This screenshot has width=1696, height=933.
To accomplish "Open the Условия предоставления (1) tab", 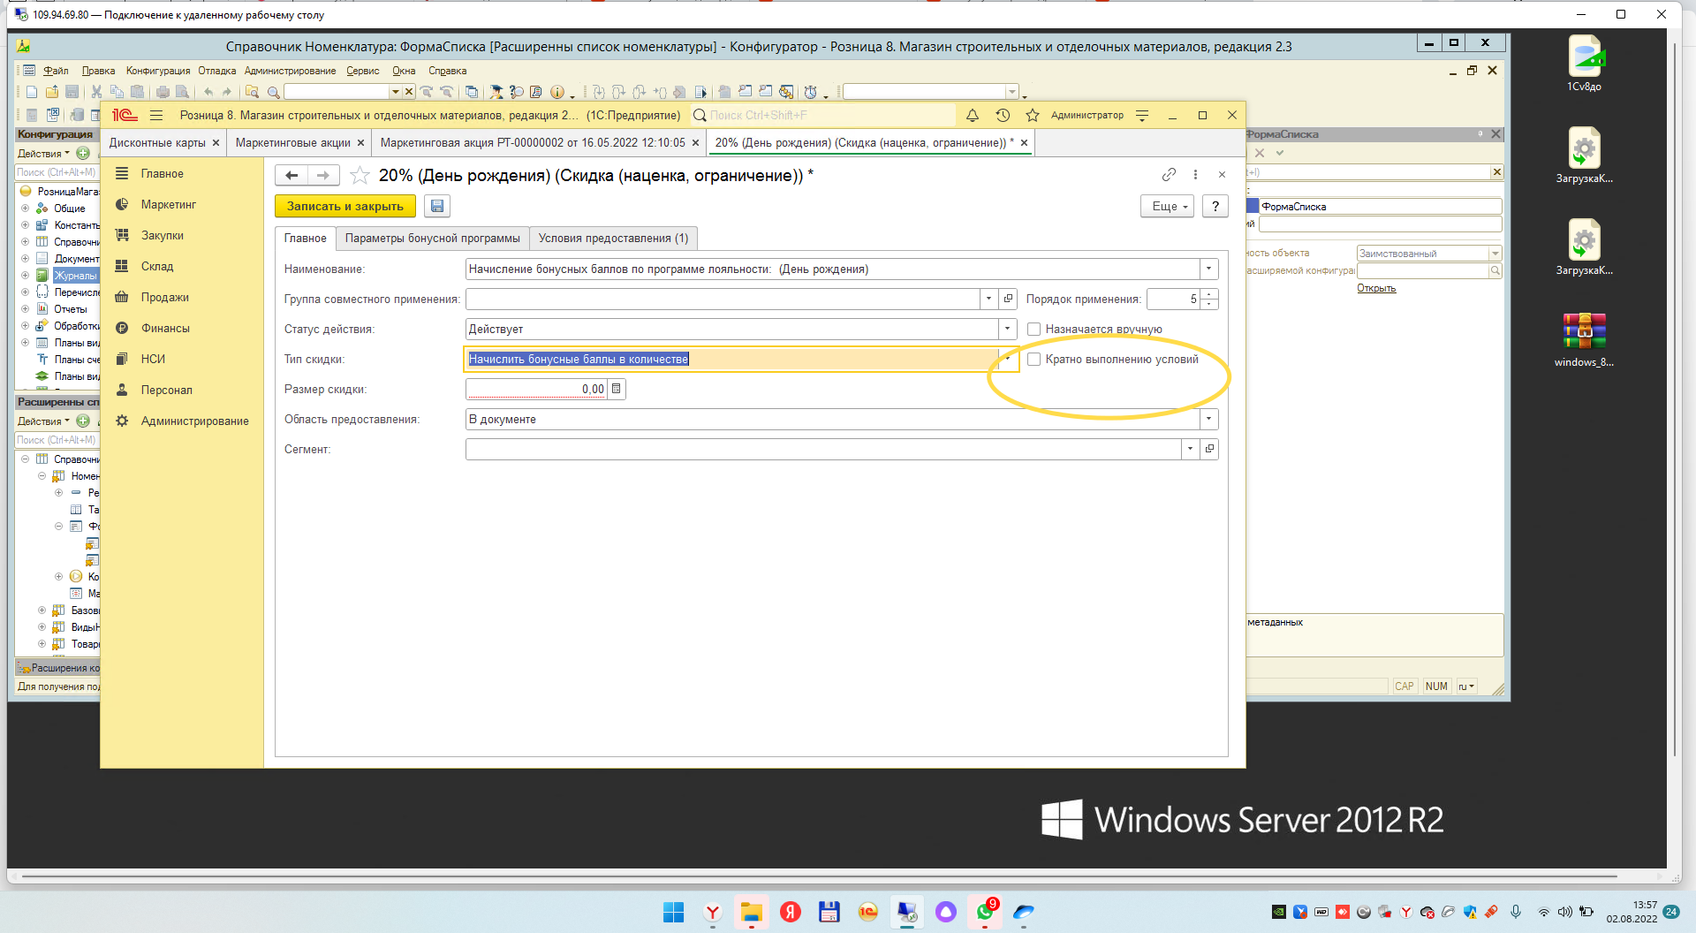I will click(x=613, y=239).
